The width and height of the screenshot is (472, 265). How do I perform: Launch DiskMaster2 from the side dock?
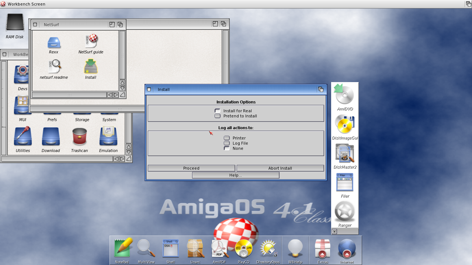pyautogui.click(x=345, y=153)
